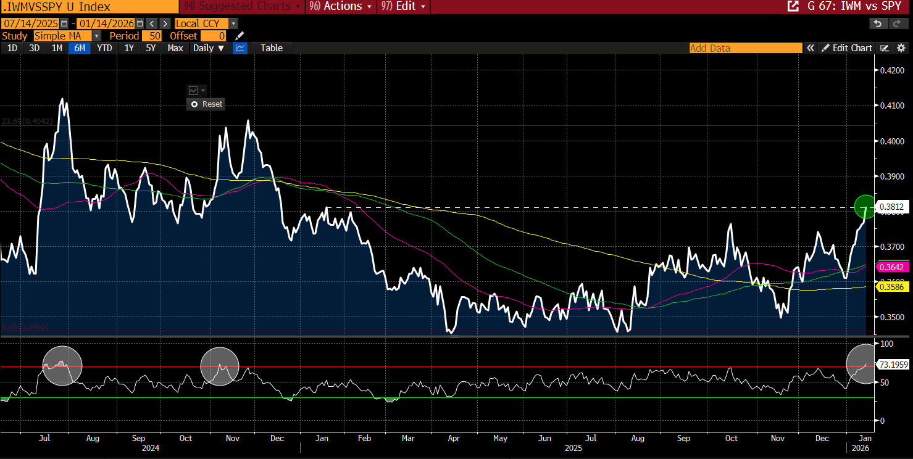This screenshot has width=913, height=459.
Task: Open the start date calendar picker
Action: coord(64,23)
